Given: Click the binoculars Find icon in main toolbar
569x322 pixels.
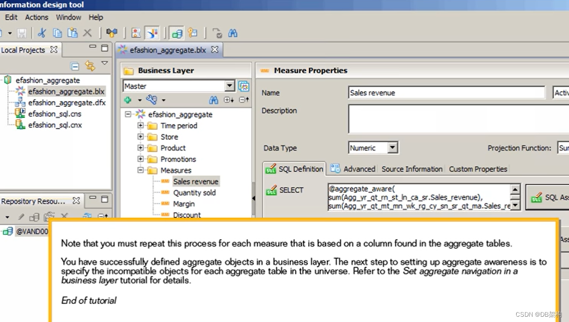Looking at the screenshot, I should pos(233,34).
